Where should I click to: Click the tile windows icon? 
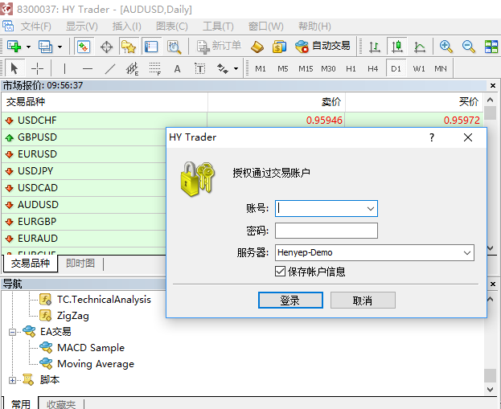(491, 47)
